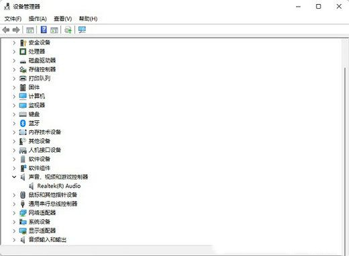Select the 计算机 label
Image resolution: width=349 pixels, height=256 pixels.
[x=37, y=96]
